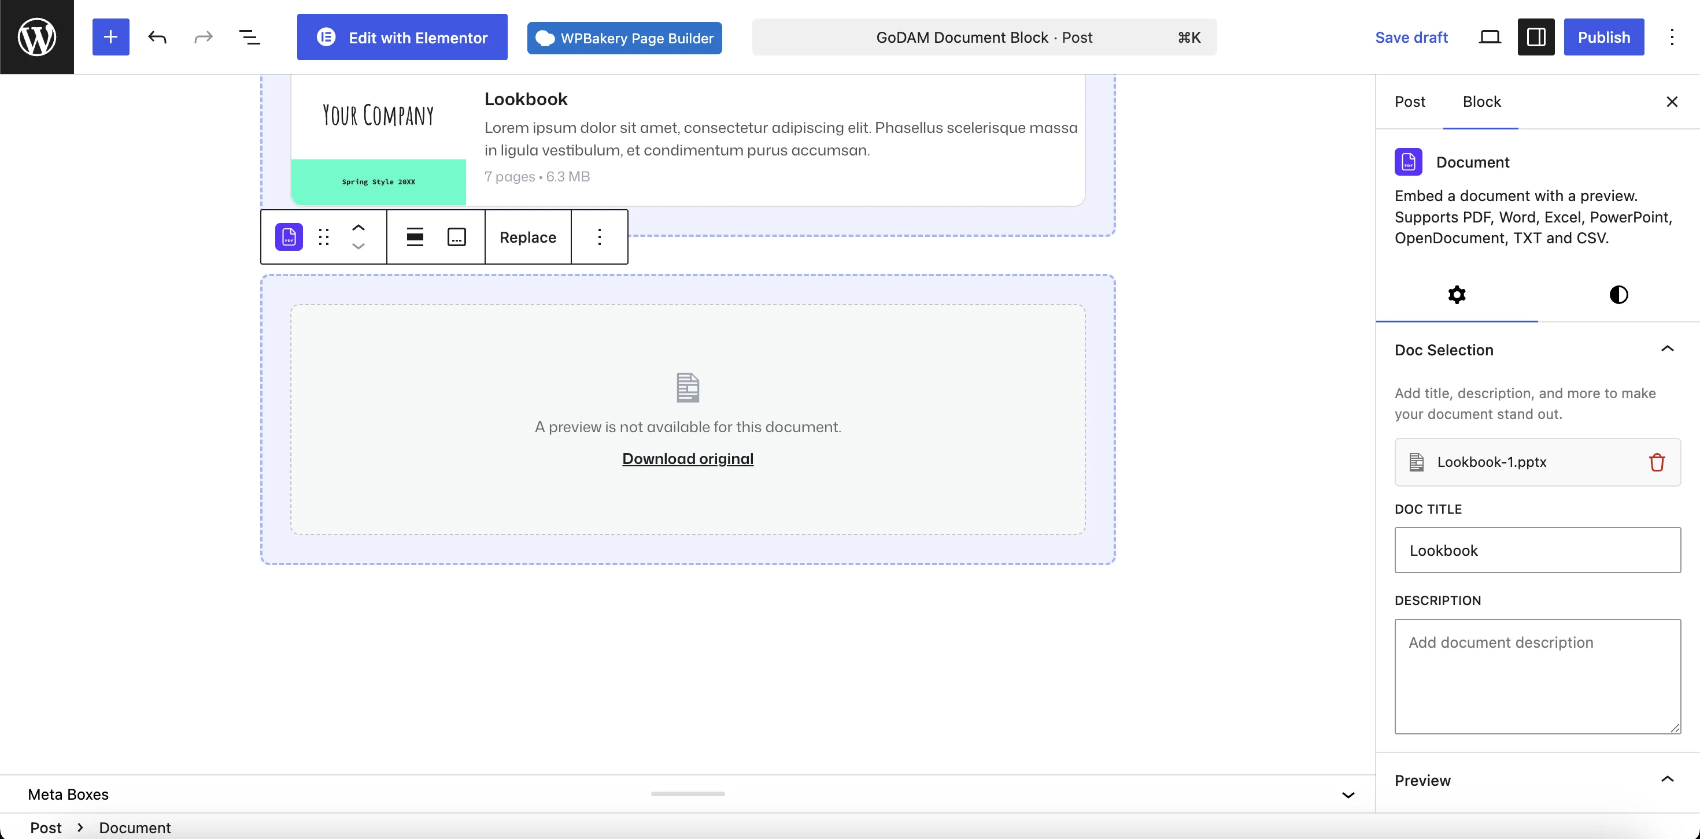Viewport: 1700px width, 839px height.
Task: Select Document in the breadcrumb
Action: 135,827
